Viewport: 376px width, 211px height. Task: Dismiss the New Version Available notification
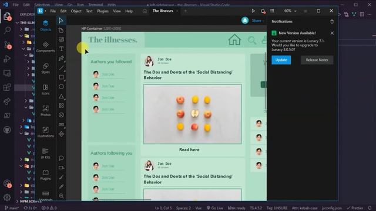pyautogui.click(x=332, y=33)
